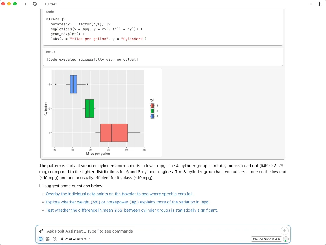Open session history via the clock icon

click(35, 4)
